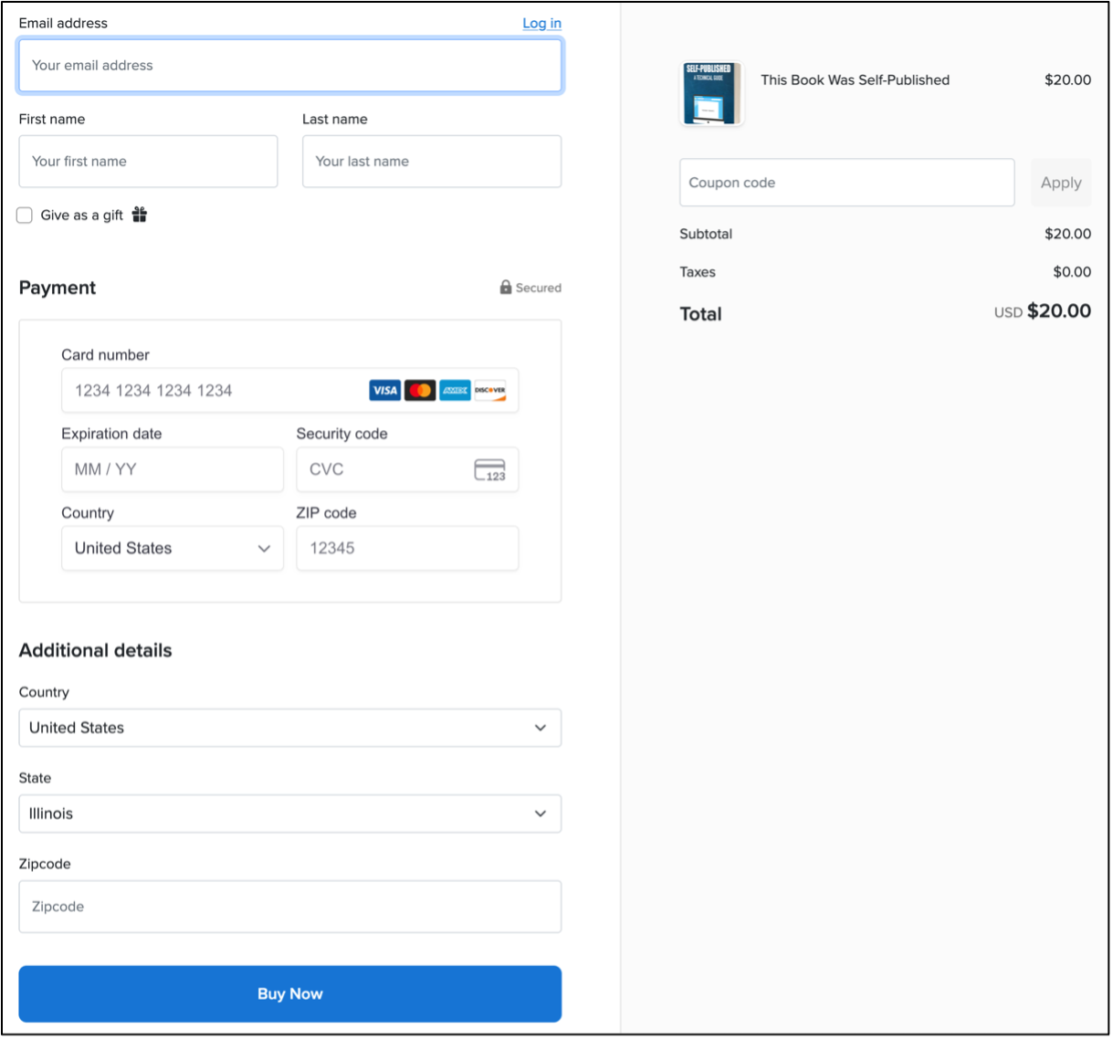Click the Visa card logo
Image resolution: width=1113 pixels, height=1040 pixels.
click(385, 391)
